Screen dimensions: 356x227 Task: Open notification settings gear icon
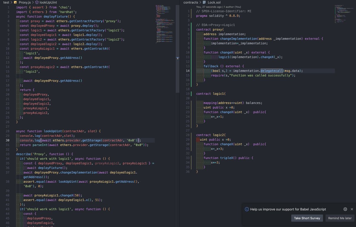tap(345, 209)
